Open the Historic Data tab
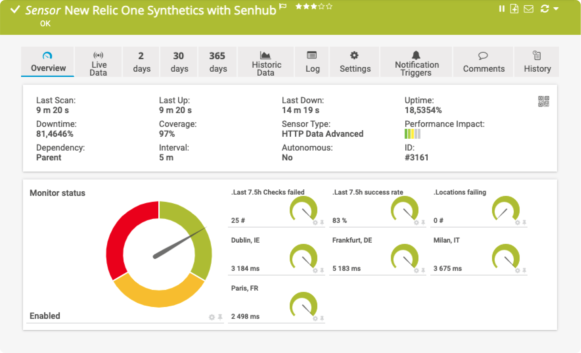Image resolution: width=581 pixels, height=353 pixels. coord(266,62)
